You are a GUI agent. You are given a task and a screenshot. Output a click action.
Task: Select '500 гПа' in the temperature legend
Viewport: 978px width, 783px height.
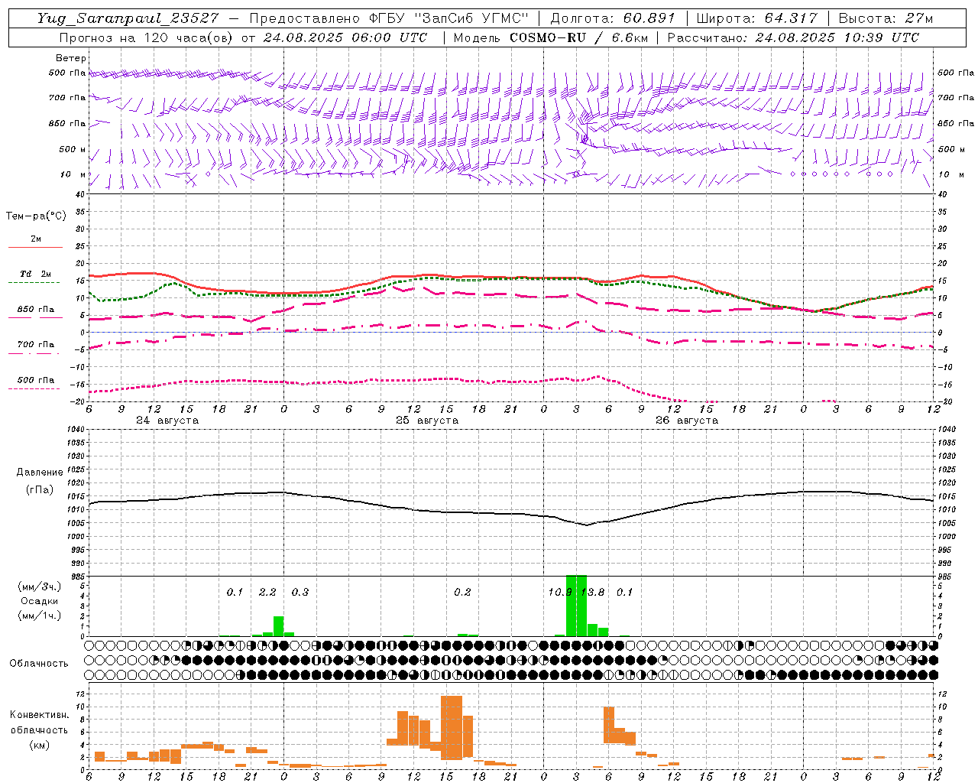pos(36,380)
